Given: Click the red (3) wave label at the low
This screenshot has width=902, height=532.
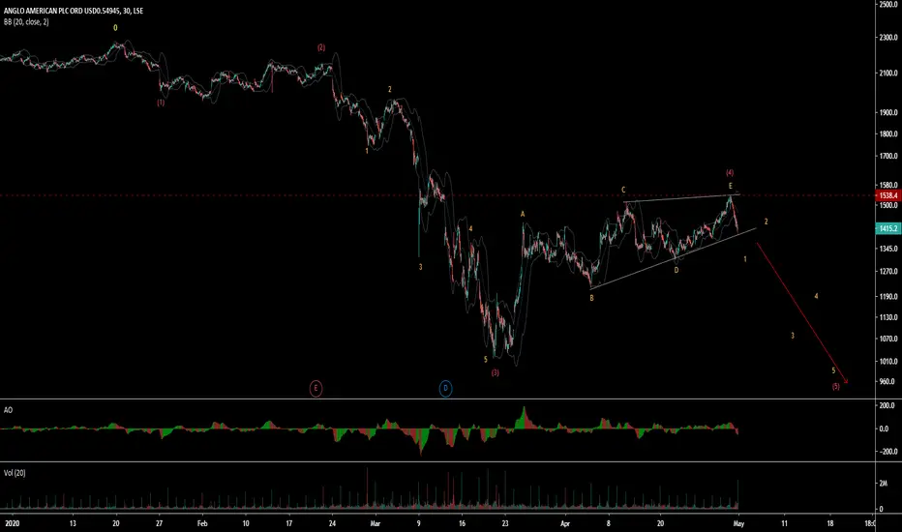Looking at the screenshot, I should click(496, 372).
